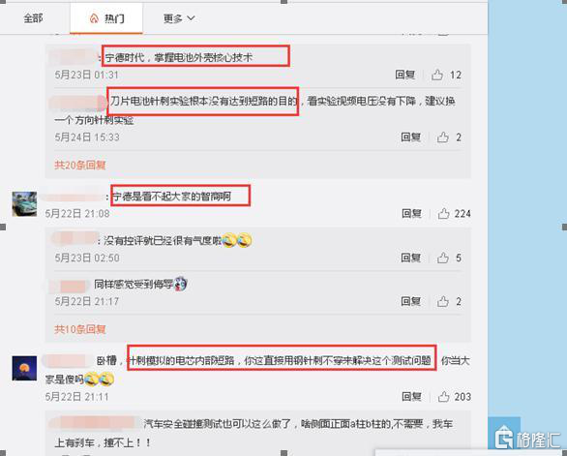The height and width of the screenshot is (456, 567).
Task: Open the 更多 dropdown menu
Action: (179, 18)
